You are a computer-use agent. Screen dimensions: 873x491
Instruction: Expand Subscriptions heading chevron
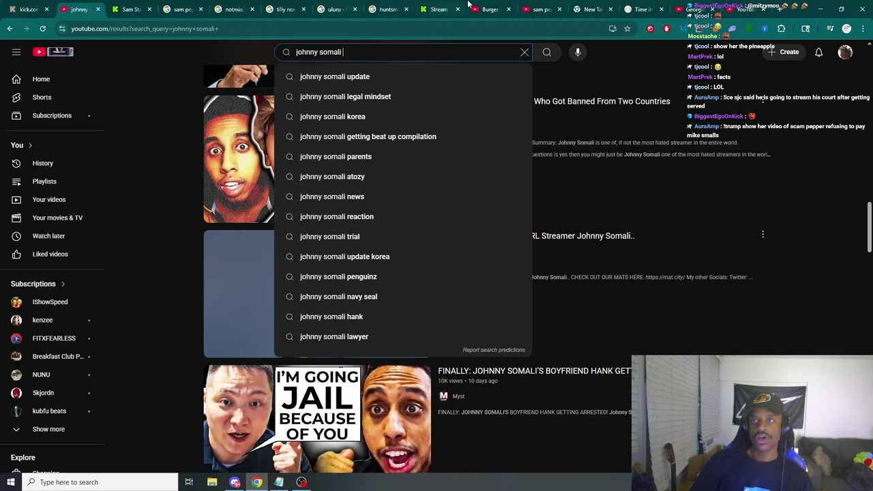[x=63, y=284]
